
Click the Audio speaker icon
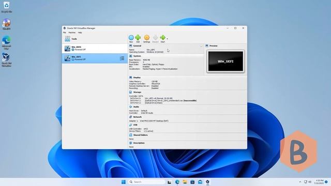click(x=130, y=107)
